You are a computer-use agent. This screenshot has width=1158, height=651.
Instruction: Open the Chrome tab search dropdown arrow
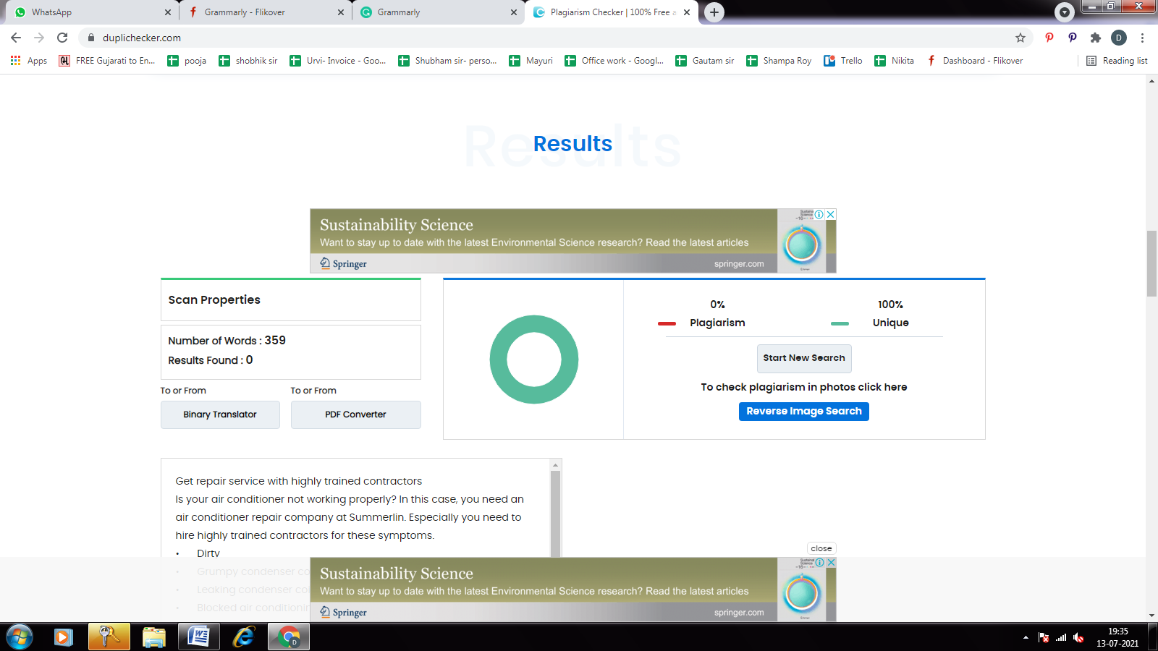point(1065,12)
